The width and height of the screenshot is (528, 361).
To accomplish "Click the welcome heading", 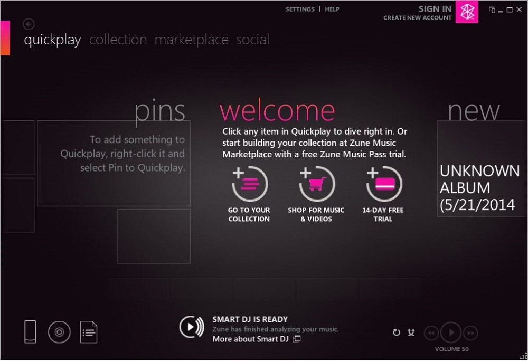I will tap(277, 110).
